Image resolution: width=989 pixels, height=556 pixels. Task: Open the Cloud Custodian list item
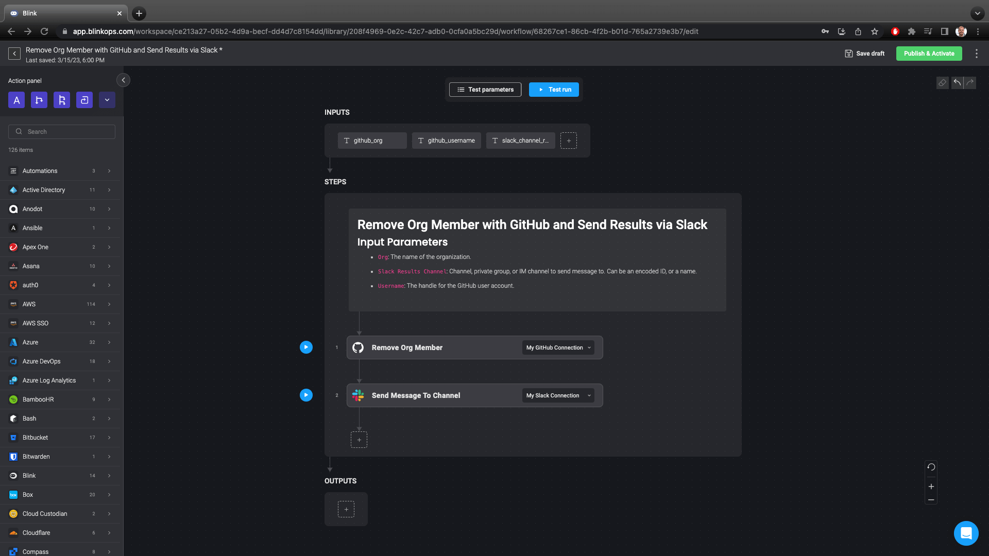pos(60,514)
